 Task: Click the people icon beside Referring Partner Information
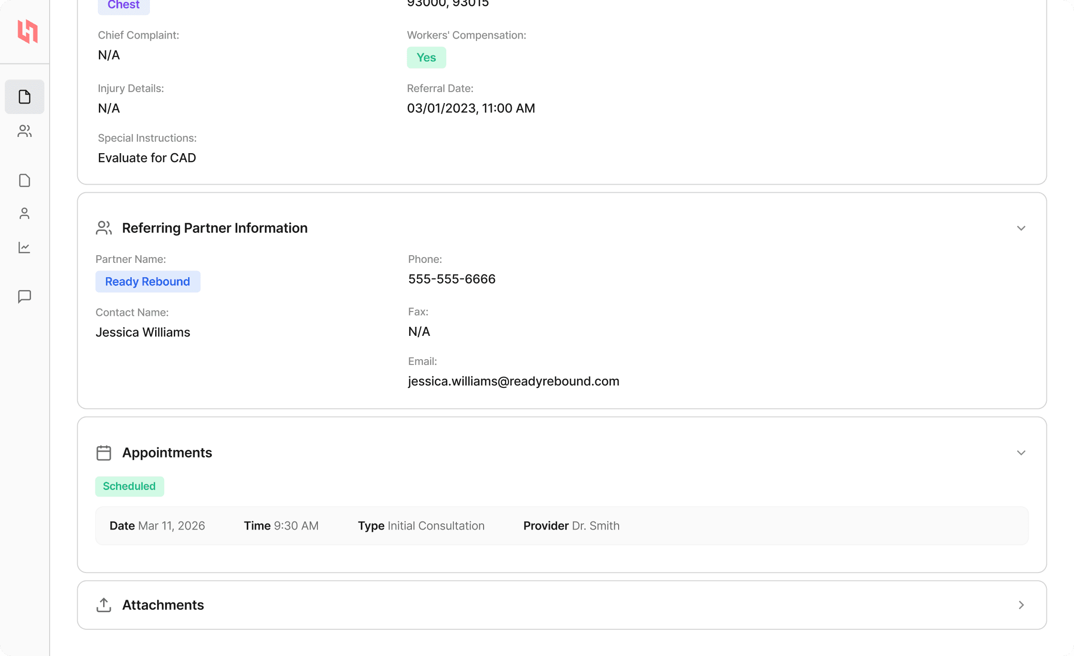pos(104,228)
